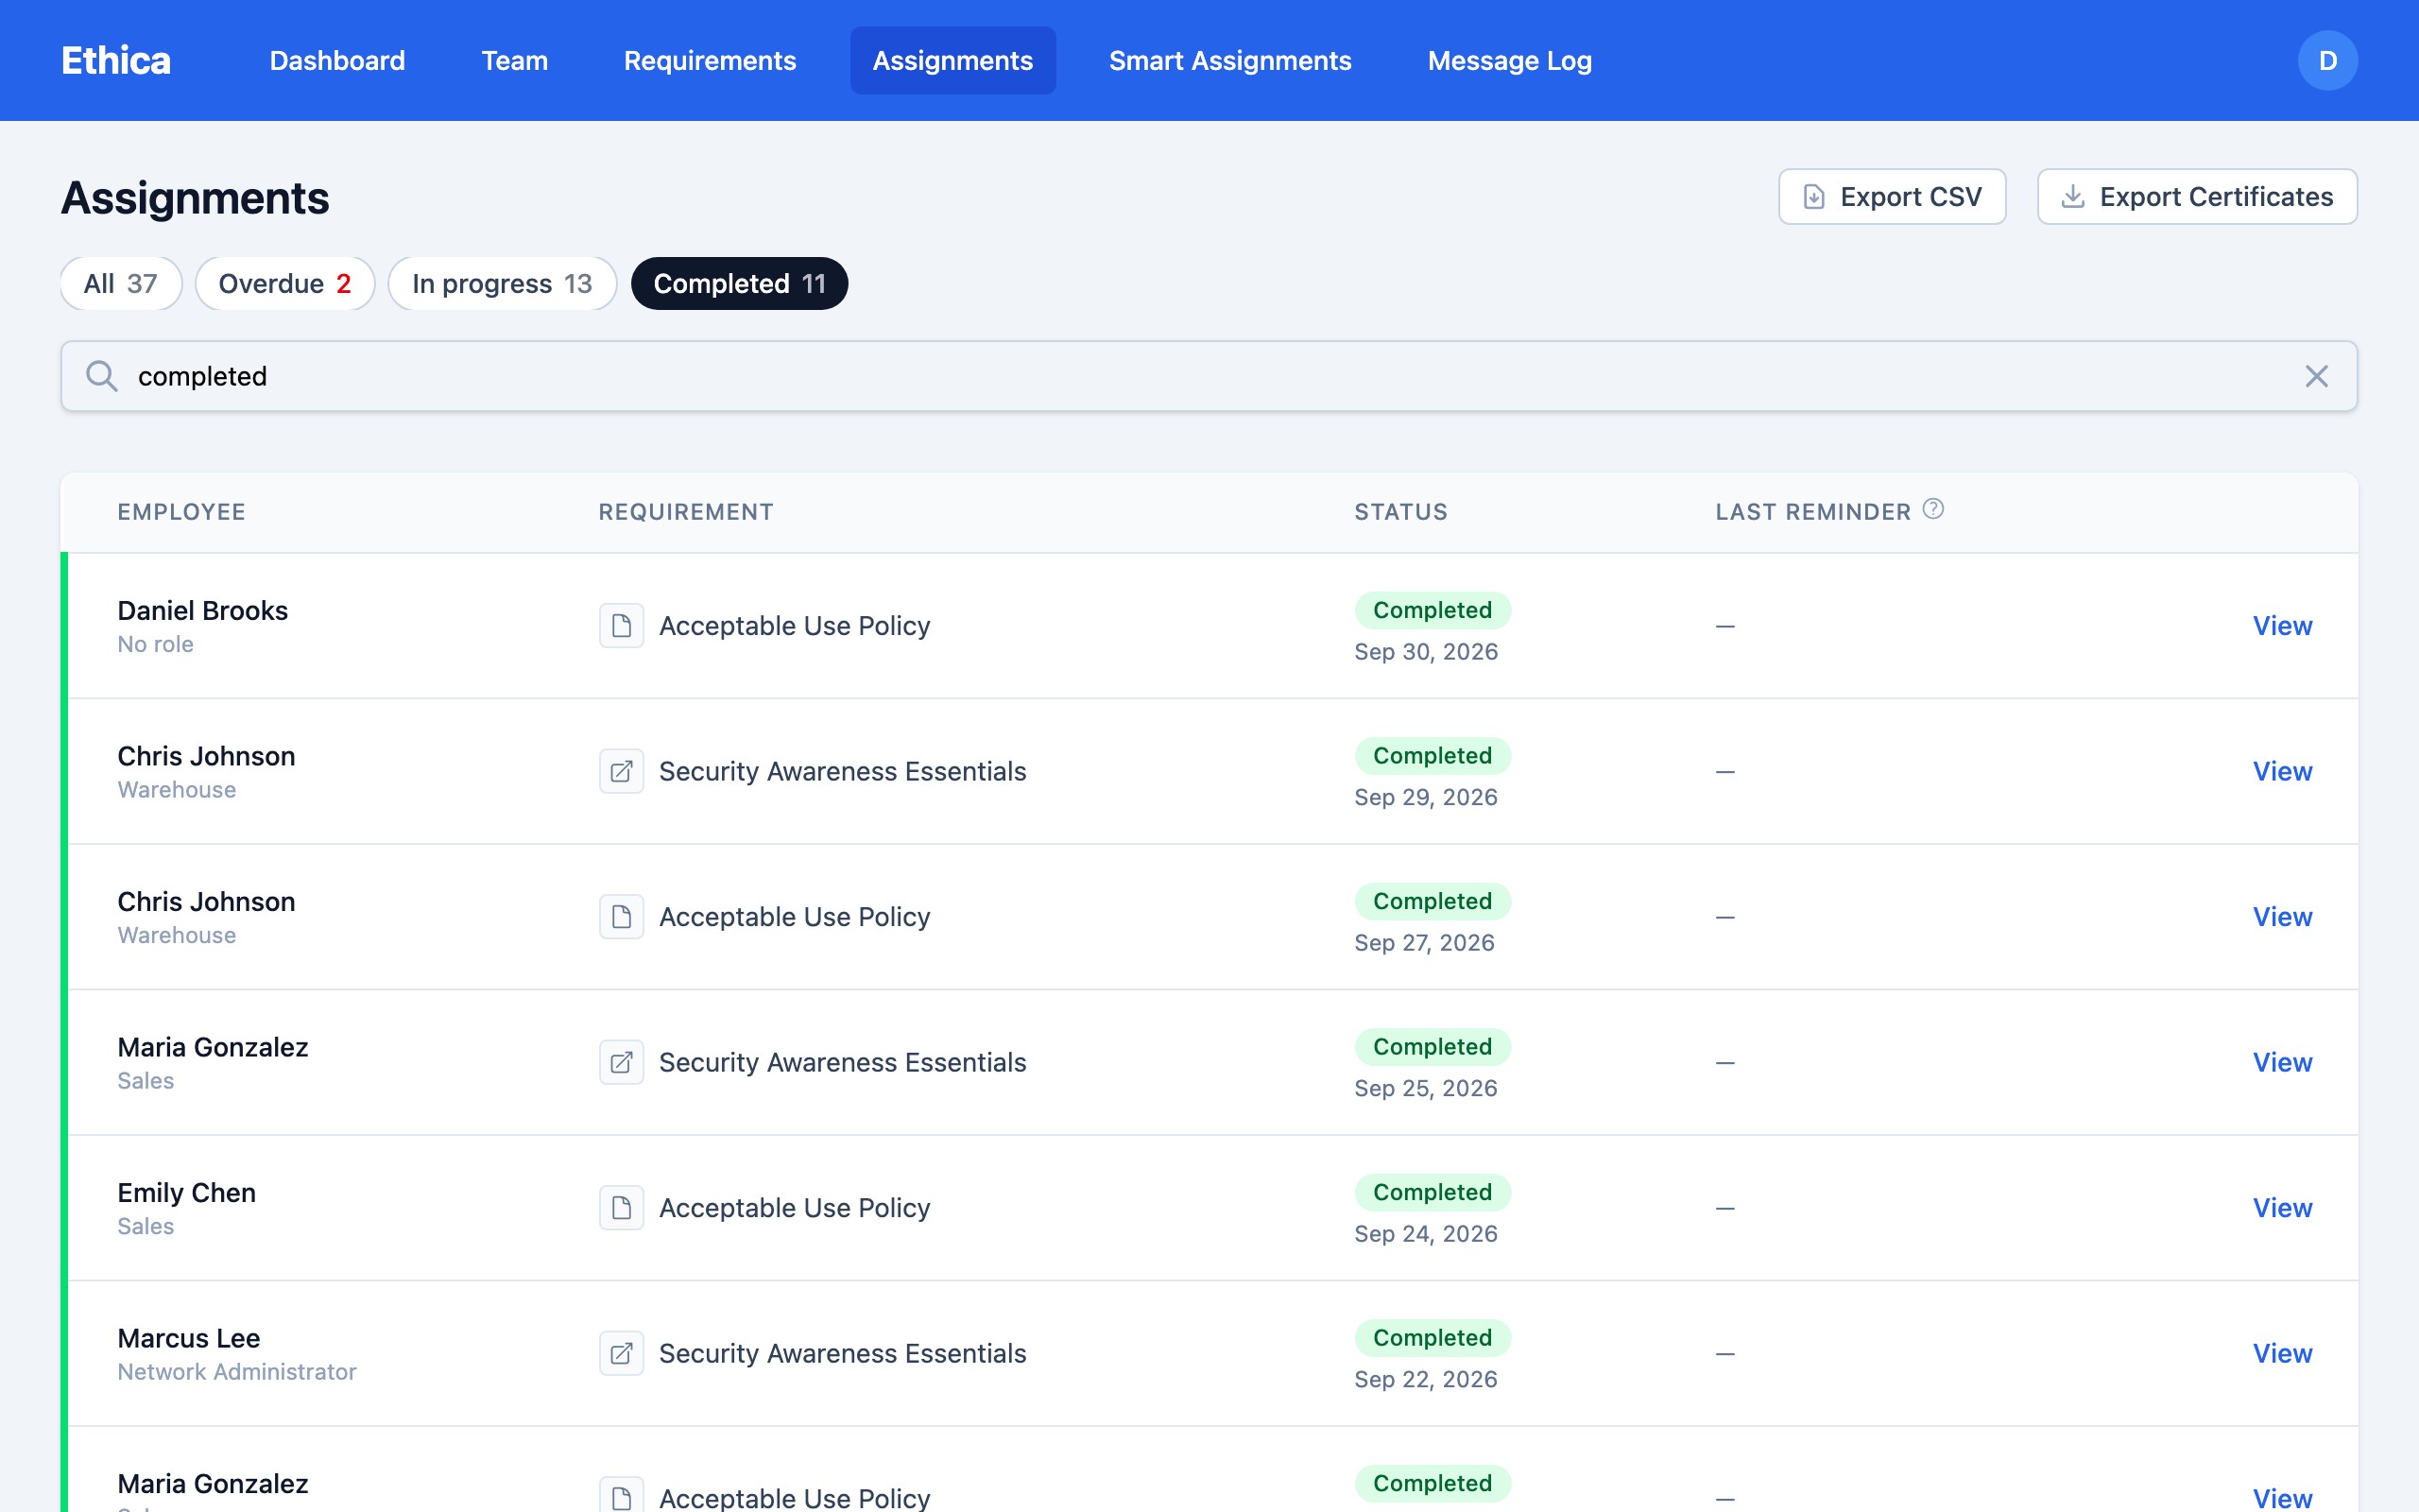The image size is (2419, 1512).
Task: Click the Requirement column header
Action: tap(686, 512)
